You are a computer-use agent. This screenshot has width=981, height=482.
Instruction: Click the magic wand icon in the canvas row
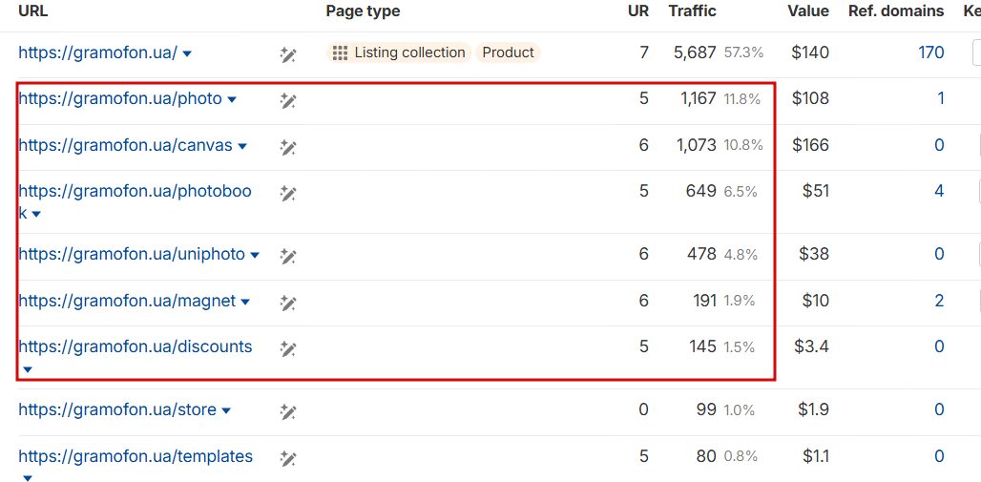click(x=288, y=147)
